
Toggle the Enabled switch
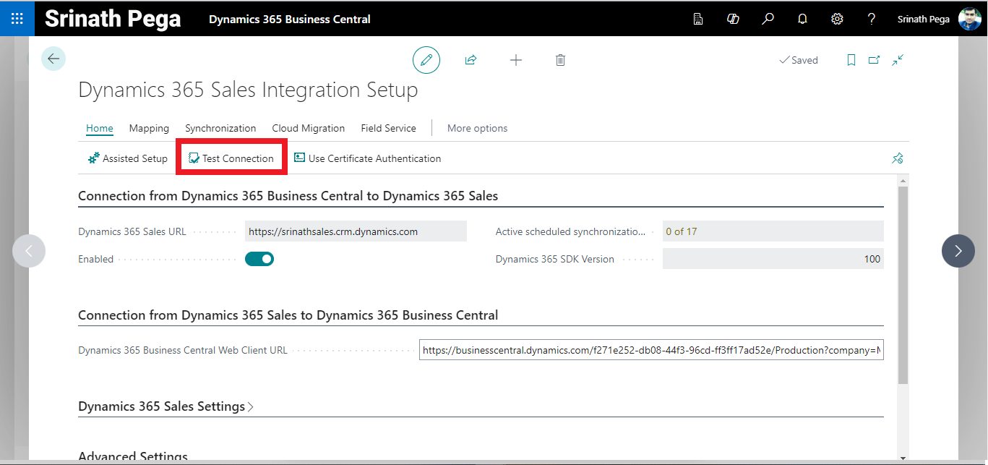pos(259,259)
